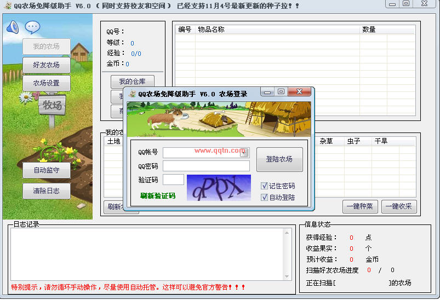Maximize the main QQ农场 window
This screenshot has width=440, height=300.
(x=406, y=4)
